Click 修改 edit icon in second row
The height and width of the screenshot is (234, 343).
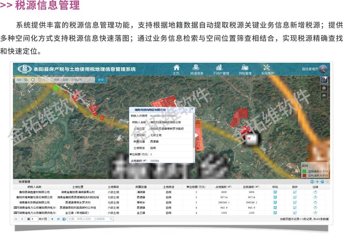(x=295, y=197)
